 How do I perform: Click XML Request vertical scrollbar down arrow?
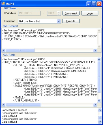99,46
